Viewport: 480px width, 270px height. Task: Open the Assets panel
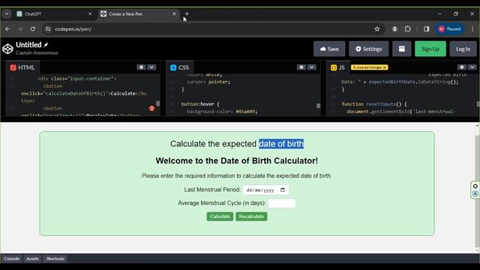[32, 259]
